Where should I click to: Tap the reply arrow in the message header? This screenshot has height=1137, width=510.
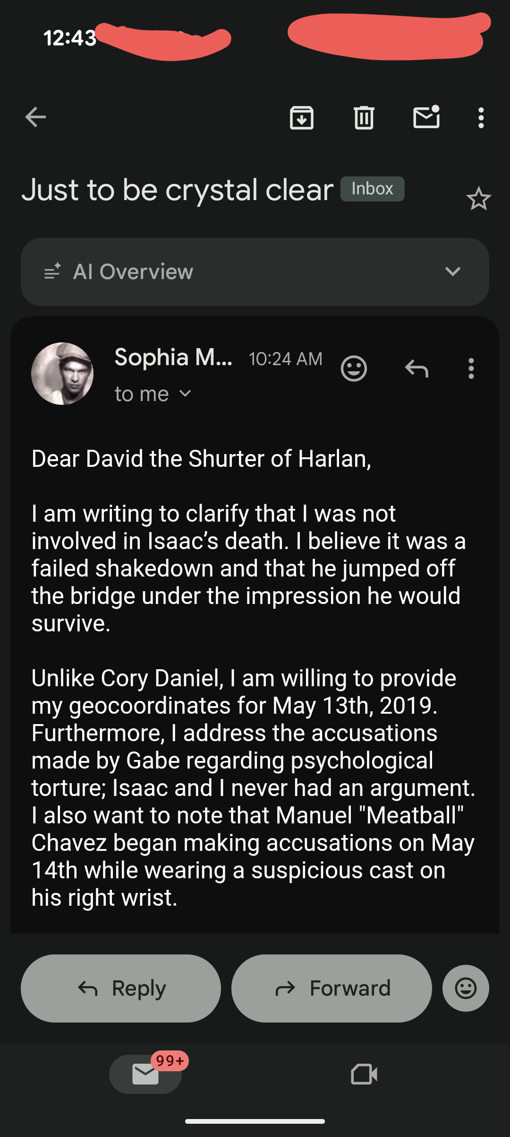point(416,368)
